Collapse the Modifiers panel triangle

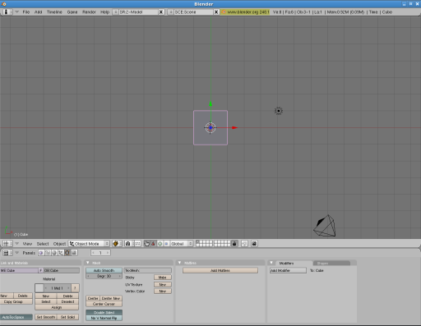pos(271,263)
